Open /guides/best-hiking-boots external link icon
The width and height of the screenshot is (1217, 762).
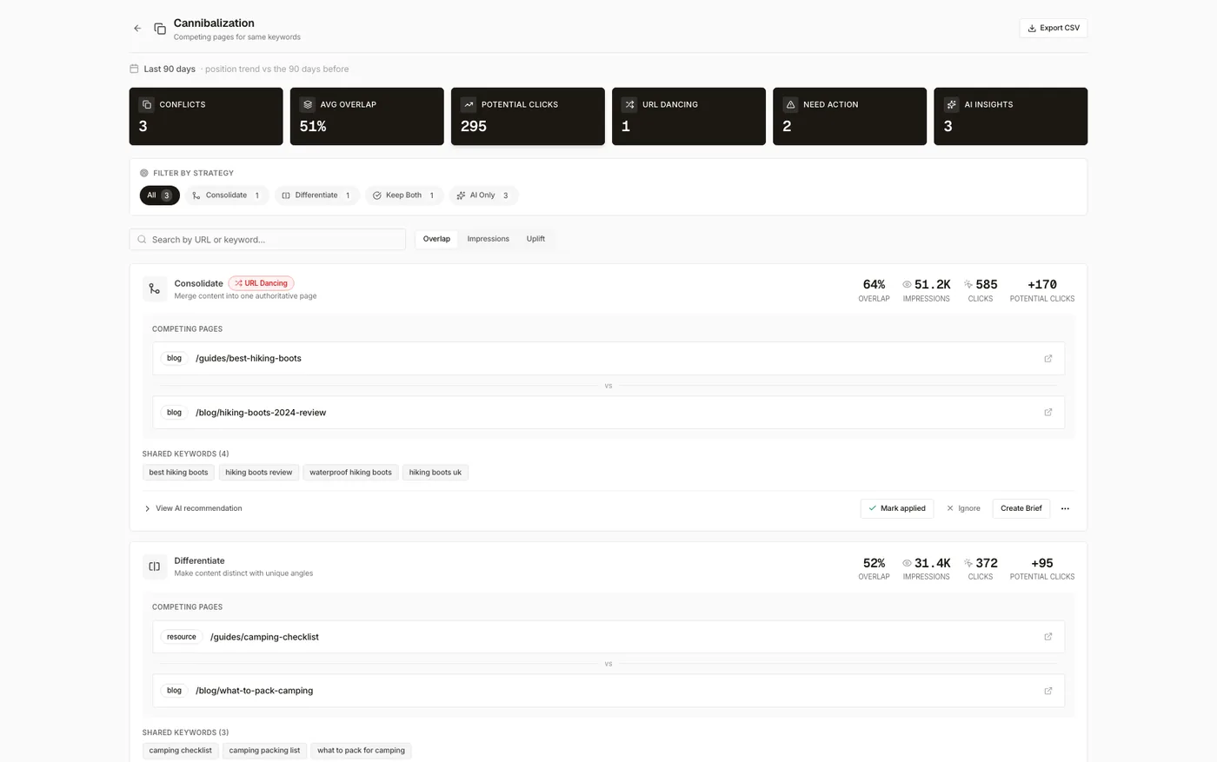(1047, 358)
